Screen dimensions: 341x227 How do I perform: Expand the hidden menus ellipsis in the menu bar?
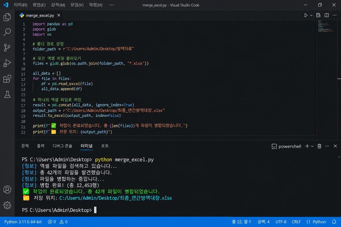click(112, 5)
